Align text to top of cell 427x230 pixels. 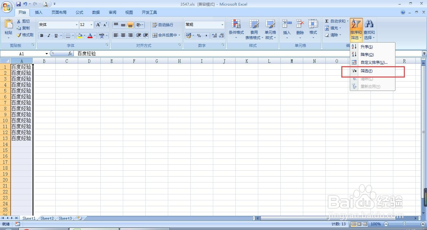tap(116, 25)
